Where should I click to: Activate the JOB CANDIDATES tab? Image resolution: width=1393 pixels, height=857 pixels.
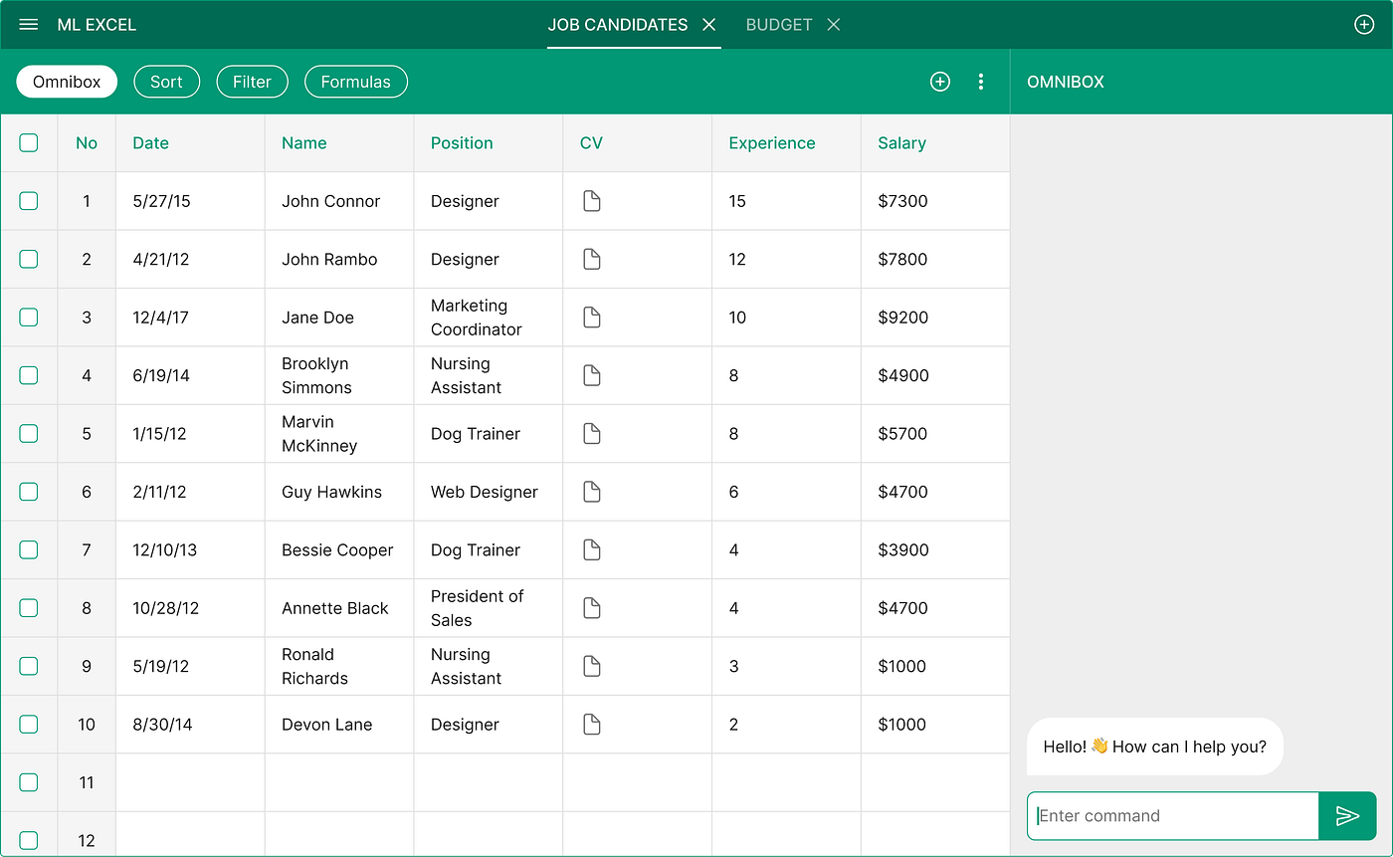tap(617, 24)
